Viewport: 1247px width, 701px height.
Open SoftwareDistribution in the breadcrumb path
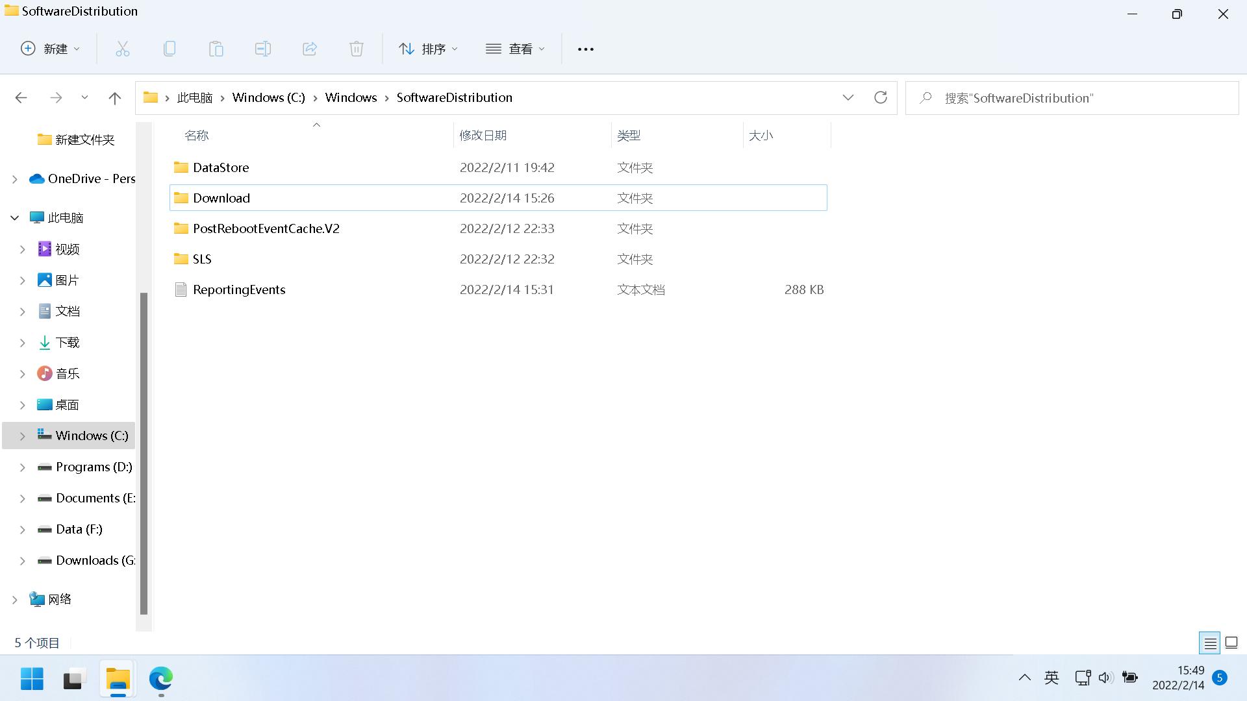pos(454,97)
